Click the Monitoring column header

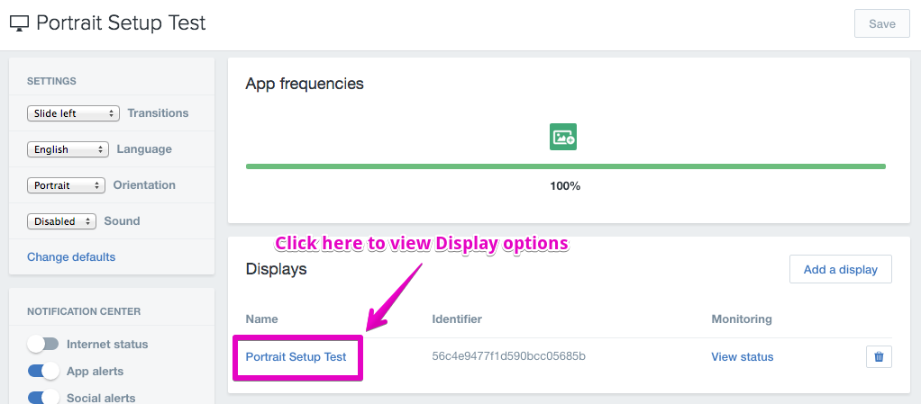click(x=742, y=319)
